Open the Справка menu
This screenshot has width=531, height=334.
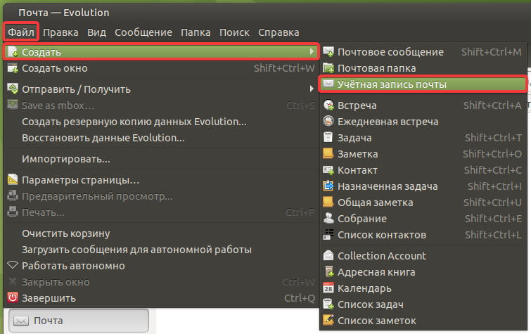(x=279, y=32)
